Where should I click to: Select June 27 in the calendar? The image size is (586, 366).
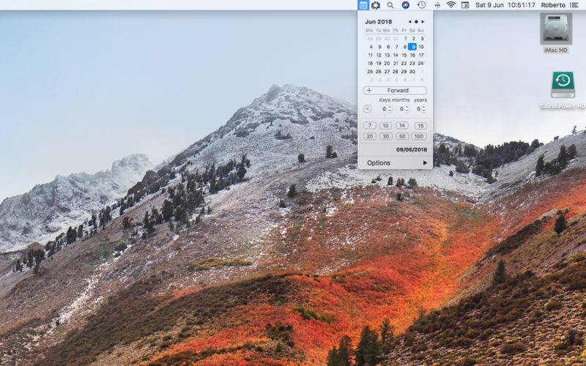(x=387, y=71)
